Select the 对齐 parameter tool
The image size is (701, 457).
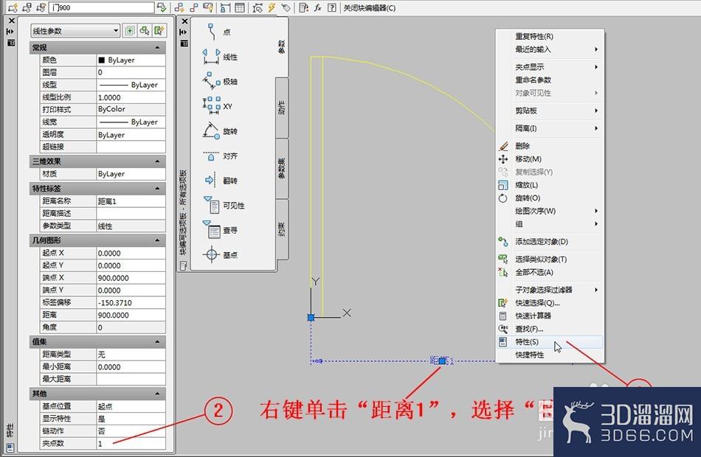219,156
